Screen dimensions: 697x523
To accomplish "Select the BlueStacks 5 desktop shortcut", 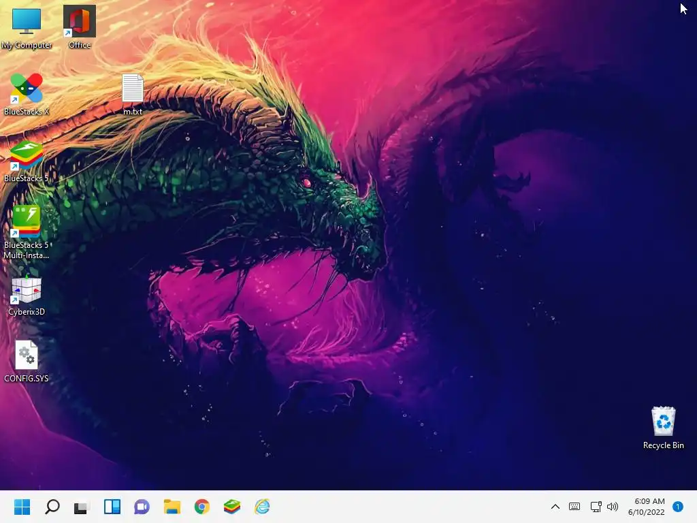I will coord(27,161).
